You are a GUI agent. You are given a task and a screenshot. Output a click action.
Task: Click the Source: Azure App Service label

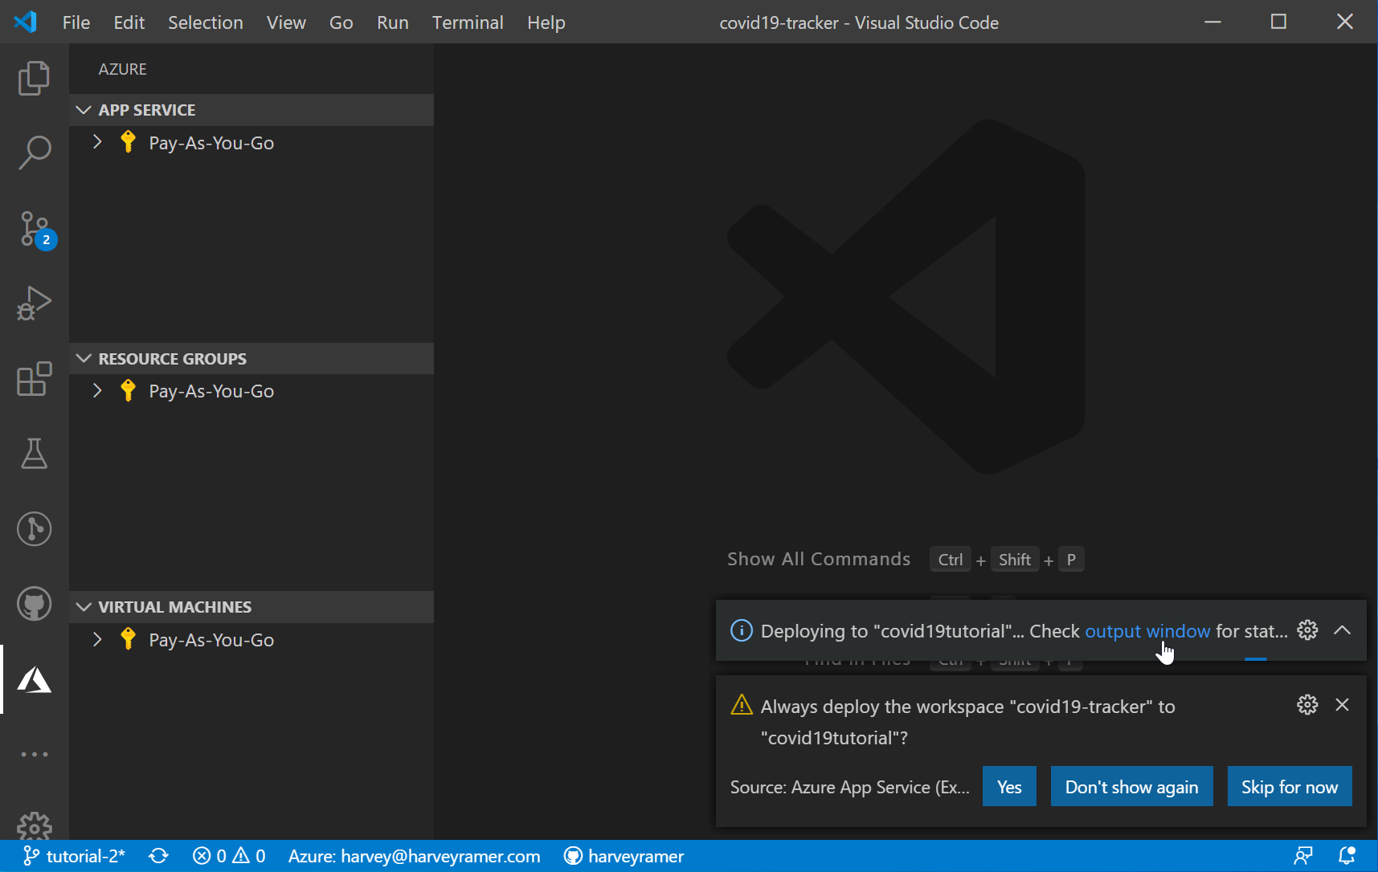[850, 788]
